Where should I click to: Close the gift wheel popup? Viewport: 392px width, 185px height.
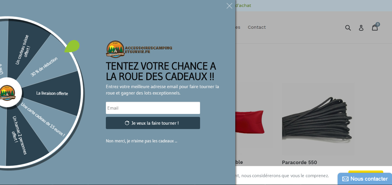click(x=229, y=6)
